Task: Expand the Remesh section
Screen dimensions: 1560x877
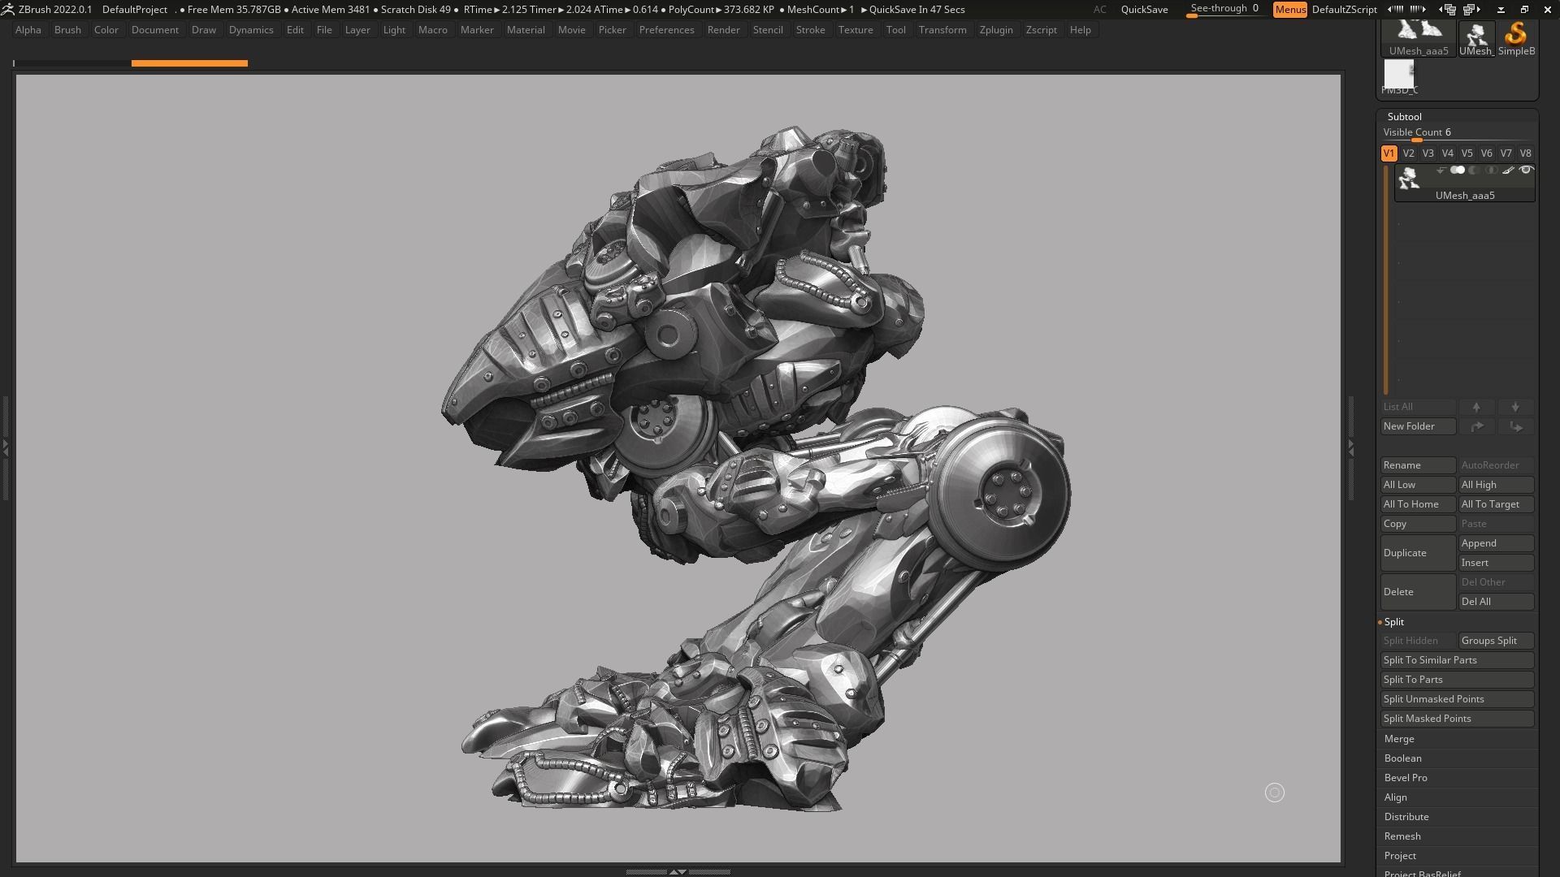Action: [1402, 836]
